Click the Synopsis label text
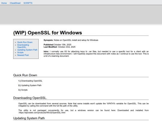 tap(48, 40)
